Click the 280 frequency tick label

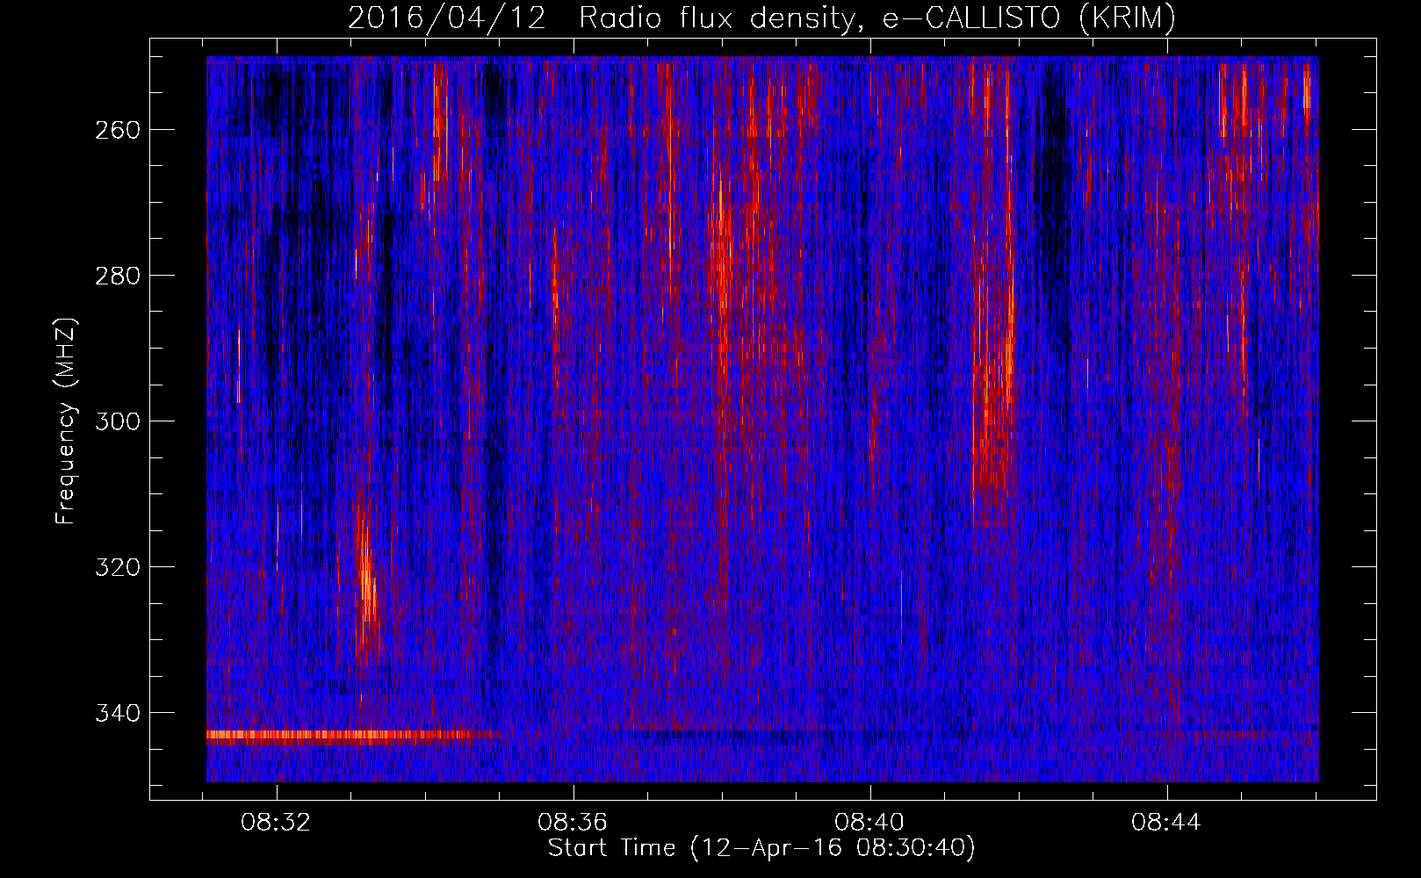click(117, 276)
